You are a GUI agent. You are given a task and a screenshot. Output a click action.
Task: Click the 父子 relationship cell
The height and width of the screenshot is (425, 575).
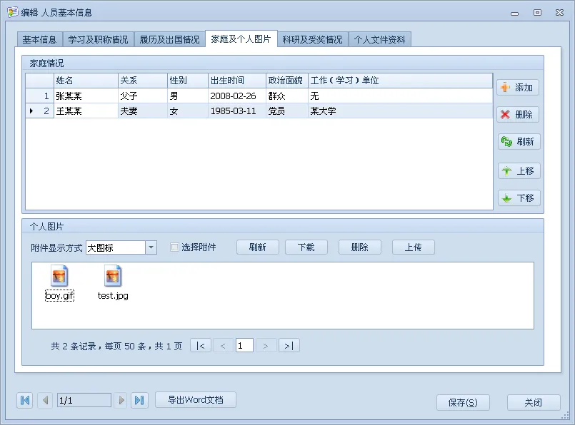point(142,96)
